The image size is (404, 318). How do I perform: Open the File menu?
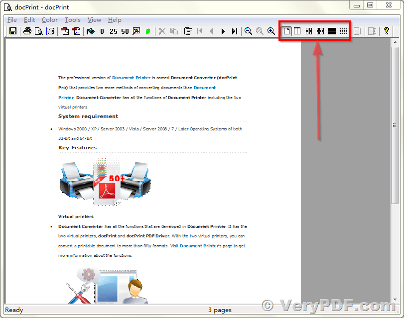(11, 20)
